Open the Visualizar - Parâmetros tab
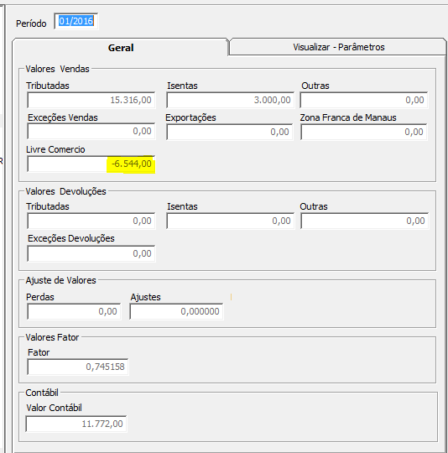Screen dimensions: 448x453 pos(338,47)
